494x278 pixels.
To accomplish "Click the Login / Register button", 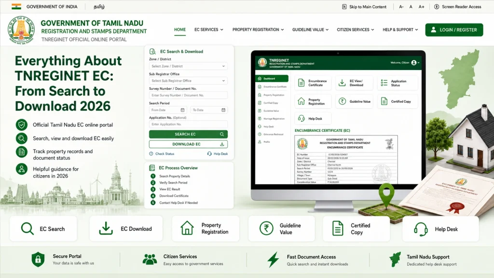I will tap(454, 29).
